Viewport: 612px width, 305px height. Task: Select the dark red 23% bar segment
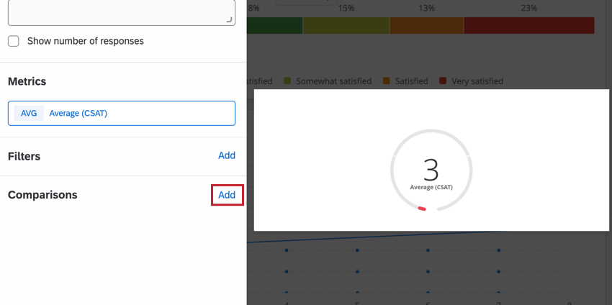pos(529,25)
